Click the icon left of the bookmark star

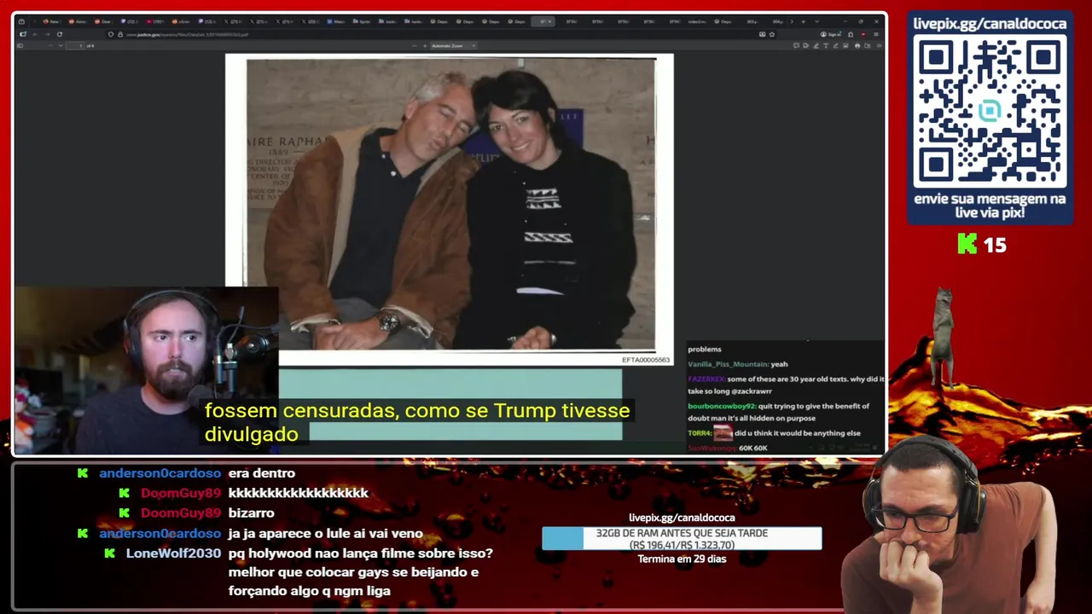(762, 34)
